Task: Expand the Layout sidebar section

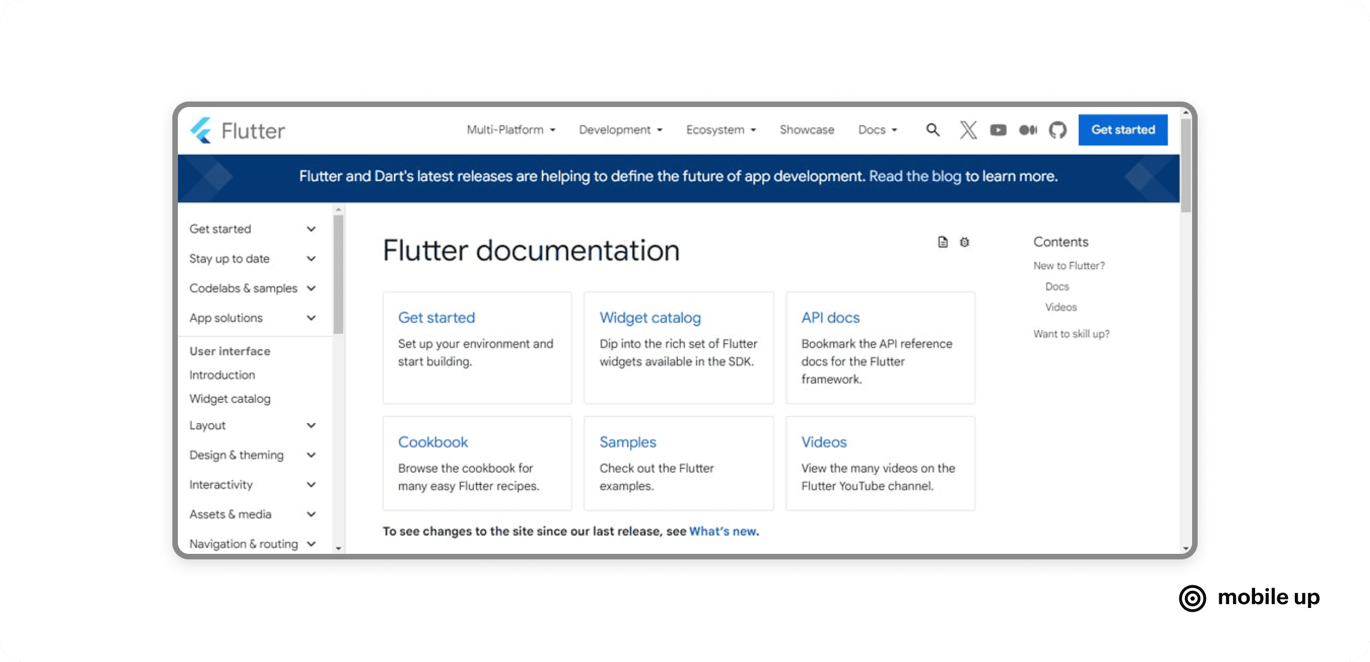Action: tap(311, 425)
